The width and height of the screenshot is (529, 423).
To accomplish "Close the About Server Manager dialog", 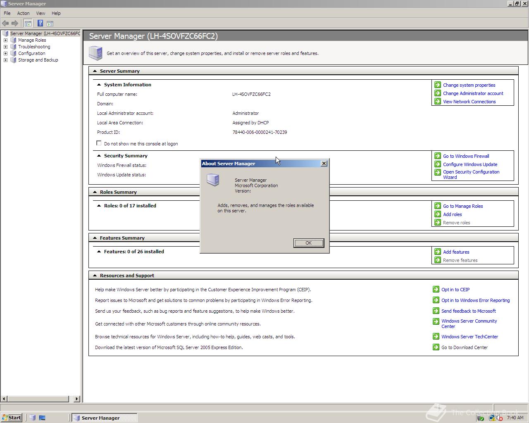I will tap(324, 164).
